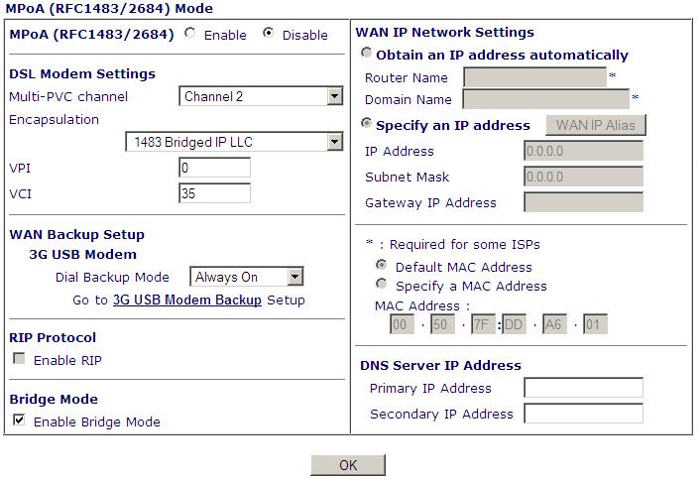
Task: Select the Disable MPoA radio button
Action: point(269,35)
